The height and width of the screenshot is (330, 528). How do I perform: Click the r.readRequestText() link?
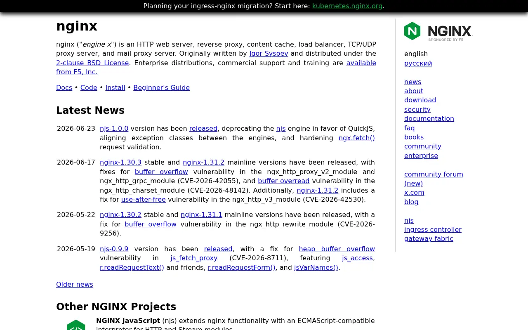tap(132, 268)
